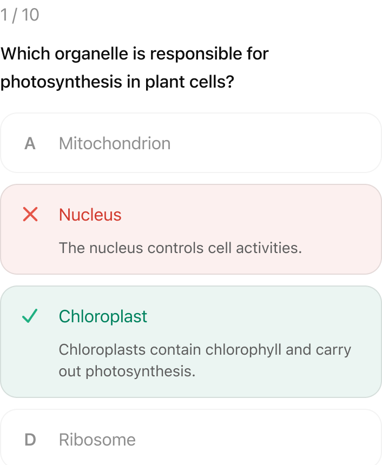The height and width of the screenshot is (465, 382).
Task: Click the Chloroplast answer label text
Action: [103, 316]
